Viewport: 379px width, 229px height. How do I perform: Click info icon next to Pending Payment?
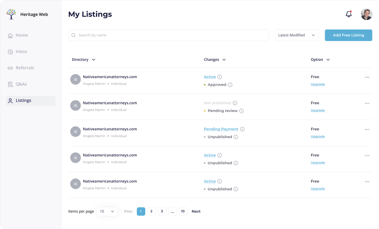coord(242,129)
